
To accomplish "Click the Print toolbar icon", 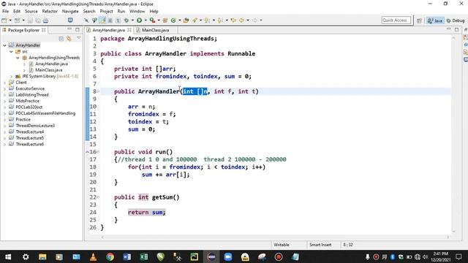I will pos(45,20).
